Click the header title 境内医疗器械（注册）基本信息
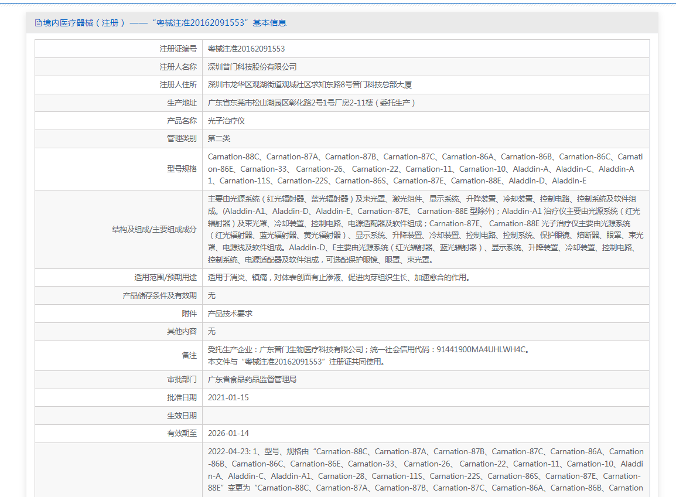The image size is (676, 497). (164, 23)
